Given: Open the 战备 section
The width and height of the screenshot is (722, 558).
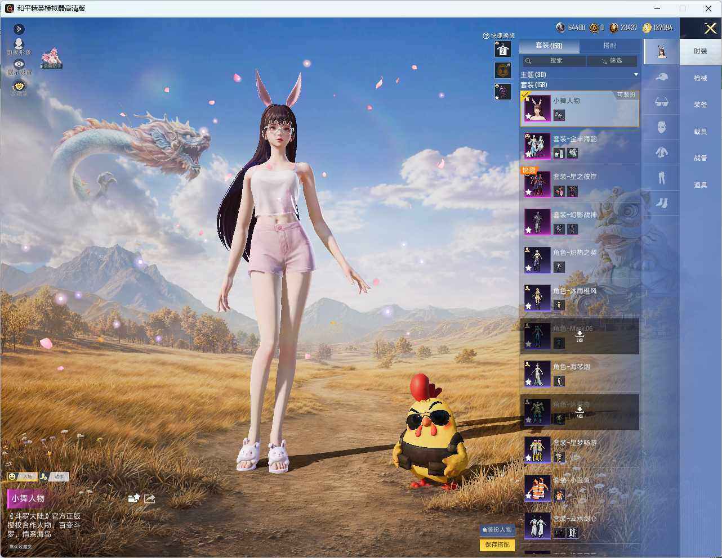Looking at the screenshot, I should coord(701,158).
